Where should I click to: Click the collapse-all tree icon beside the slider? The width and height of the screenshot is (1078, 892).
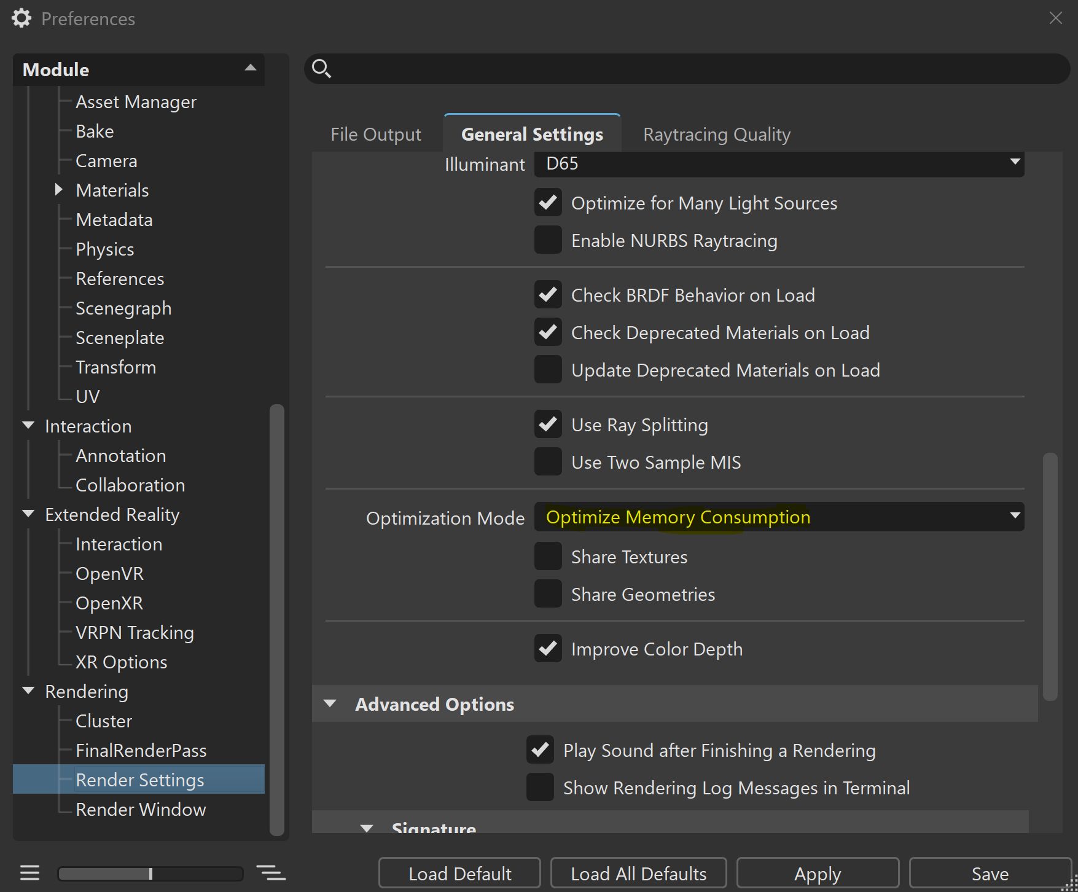click(x=271, y=873)
